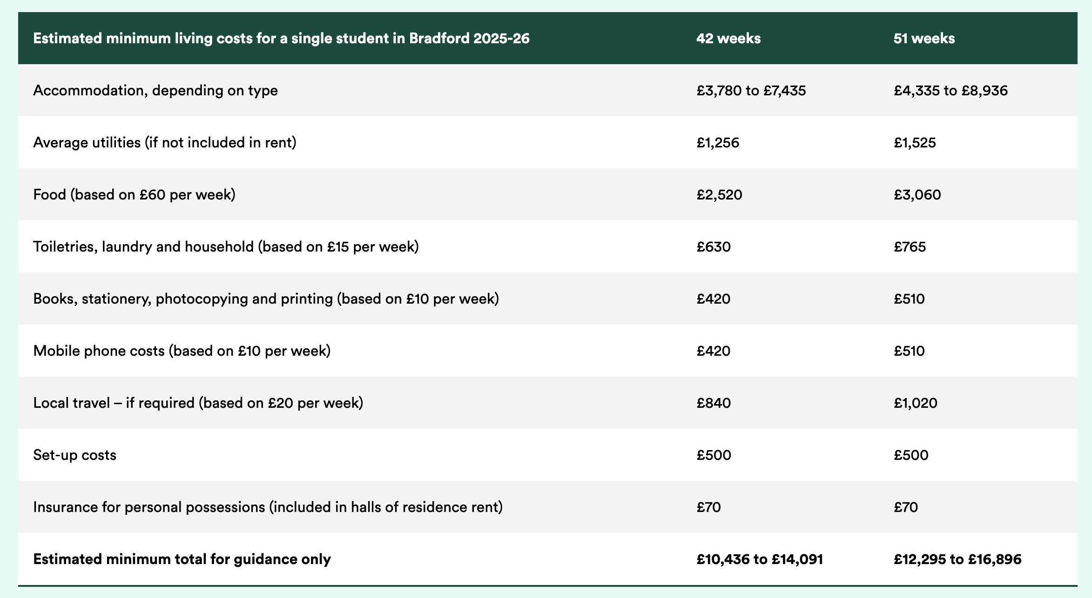Select the £12,295 to £16,896 total
Screen dimensions: 1092x598
[957, 559]
